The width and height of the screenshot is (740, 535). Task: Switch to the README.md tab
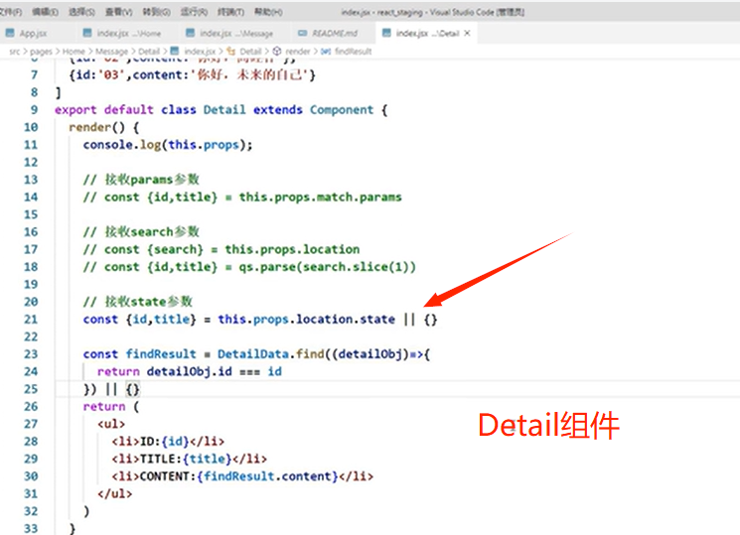pyautogui.click(x=335, y=34)
